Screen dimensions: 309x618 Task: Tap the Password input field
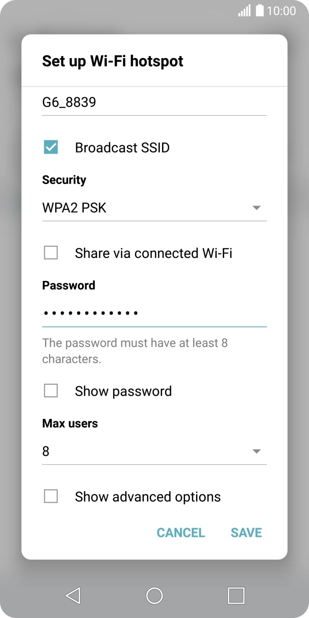click(154, 314)
